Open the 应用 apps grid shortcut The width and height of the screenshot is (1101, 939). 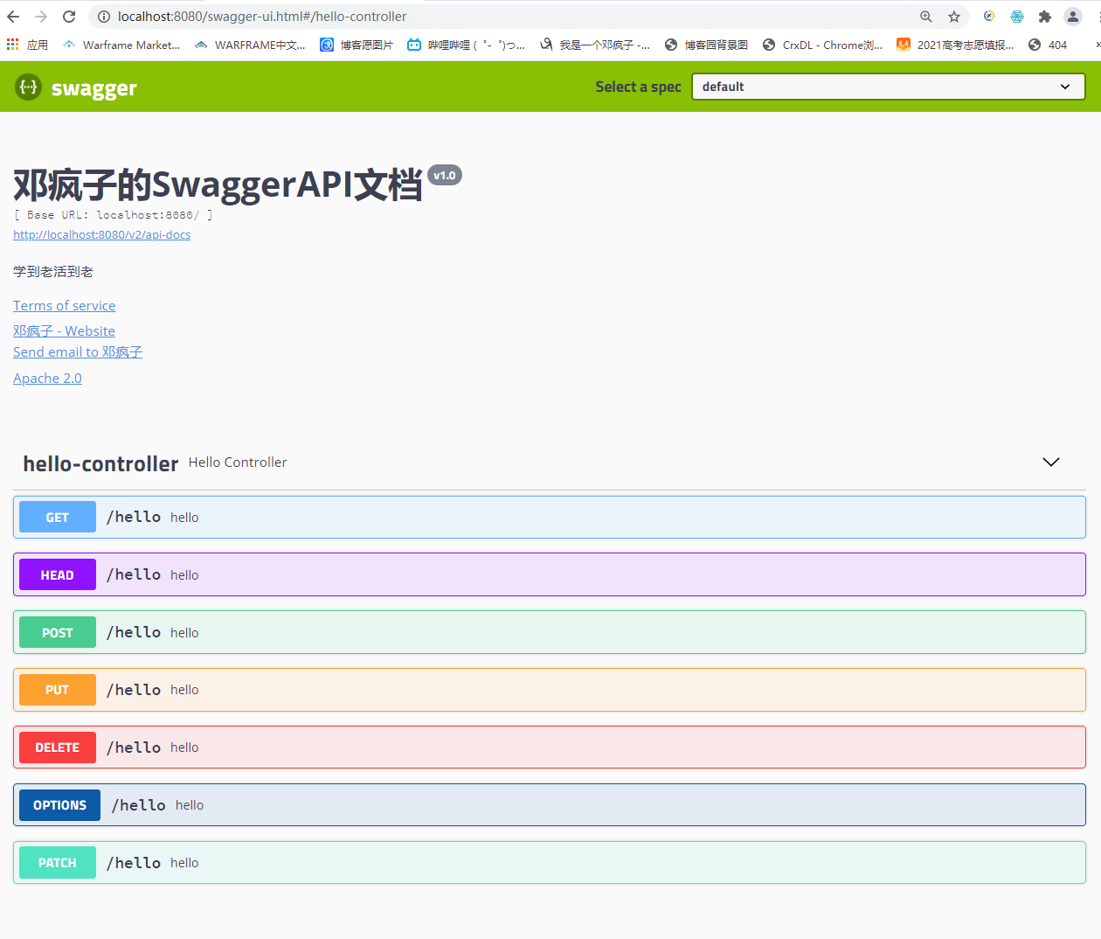tap(27, 45)
